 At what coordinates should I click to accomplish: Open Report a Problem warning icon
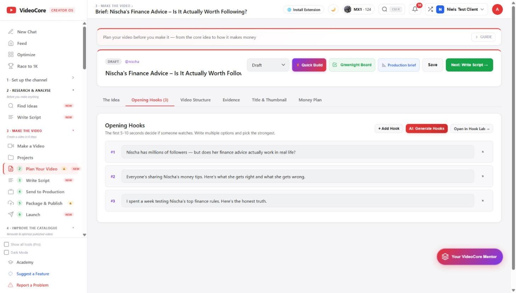point(10,285)
